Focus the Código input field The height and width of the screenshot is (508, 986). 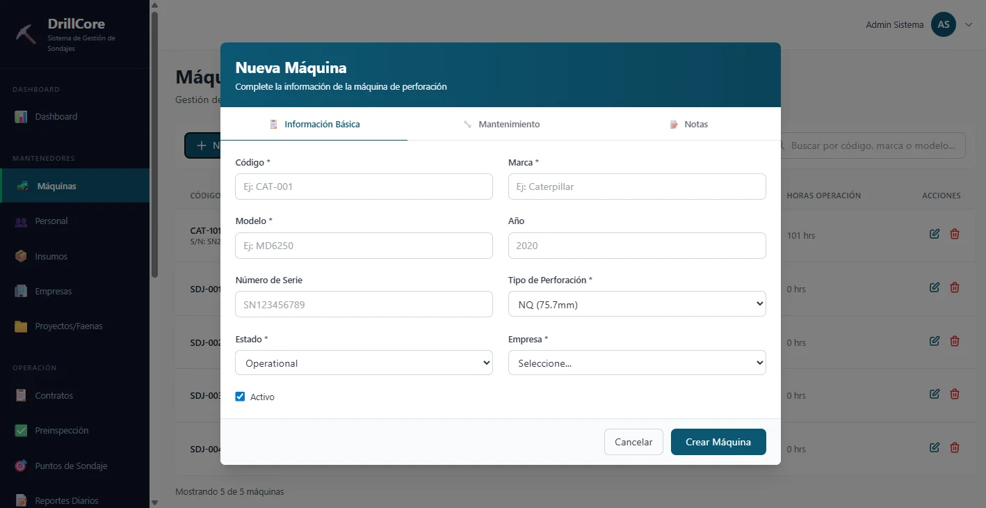pos(364,186)
